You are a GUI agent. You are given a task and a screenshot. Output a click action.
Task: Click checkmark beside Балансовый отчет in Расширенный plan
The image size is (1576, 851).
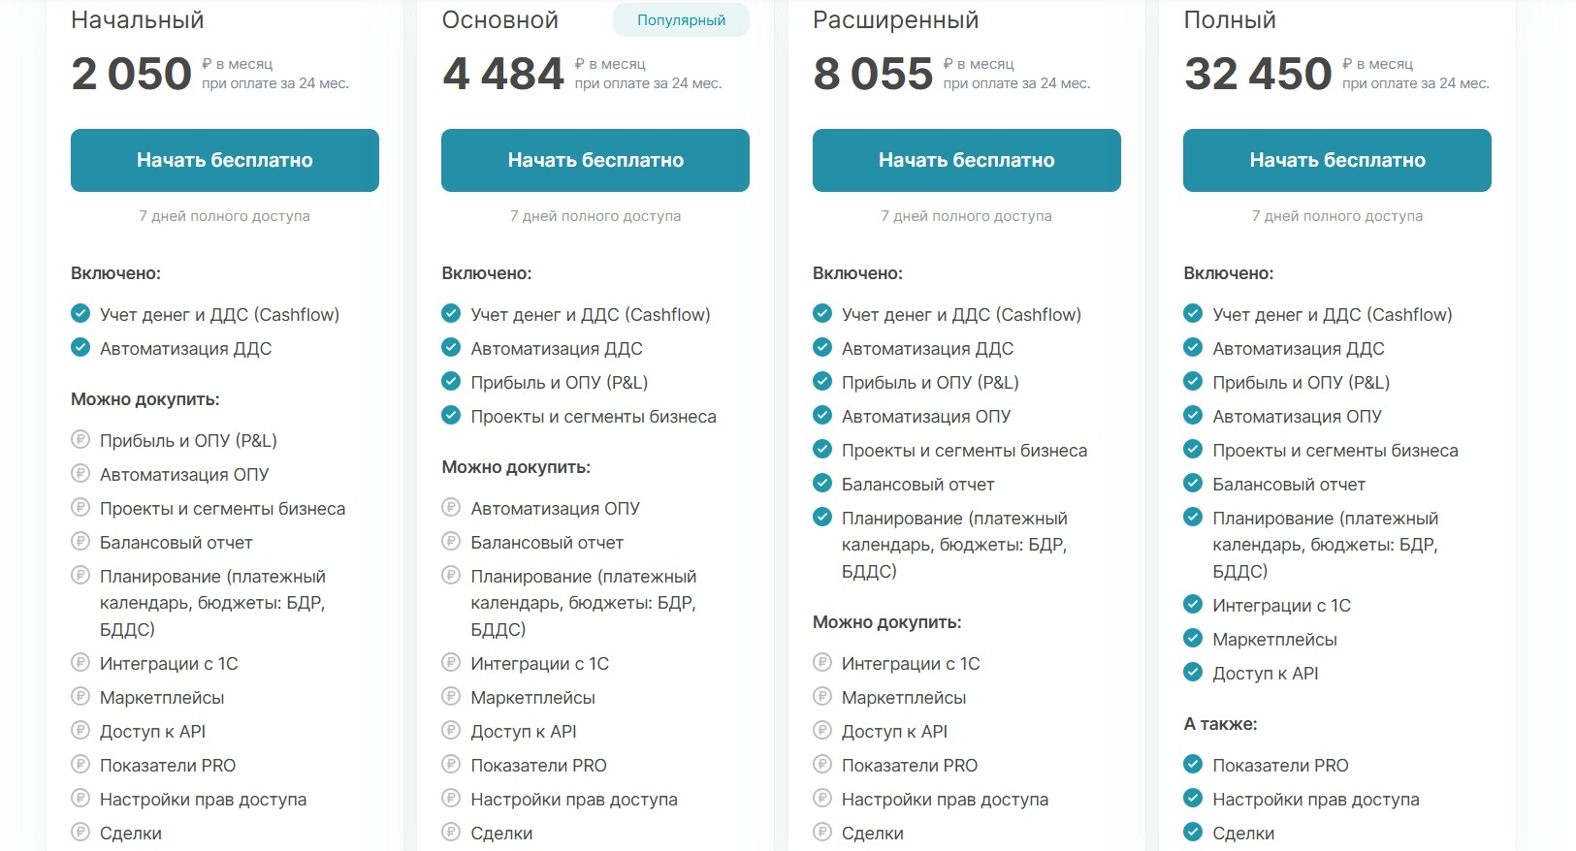(x=822, y=484)
